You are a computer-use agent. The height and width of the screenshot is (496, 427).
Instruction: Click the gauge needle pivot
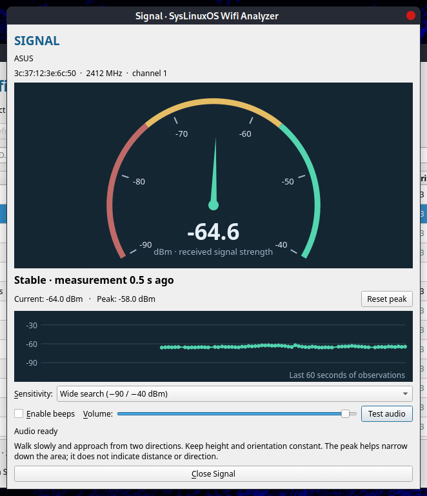pos(213,205)
